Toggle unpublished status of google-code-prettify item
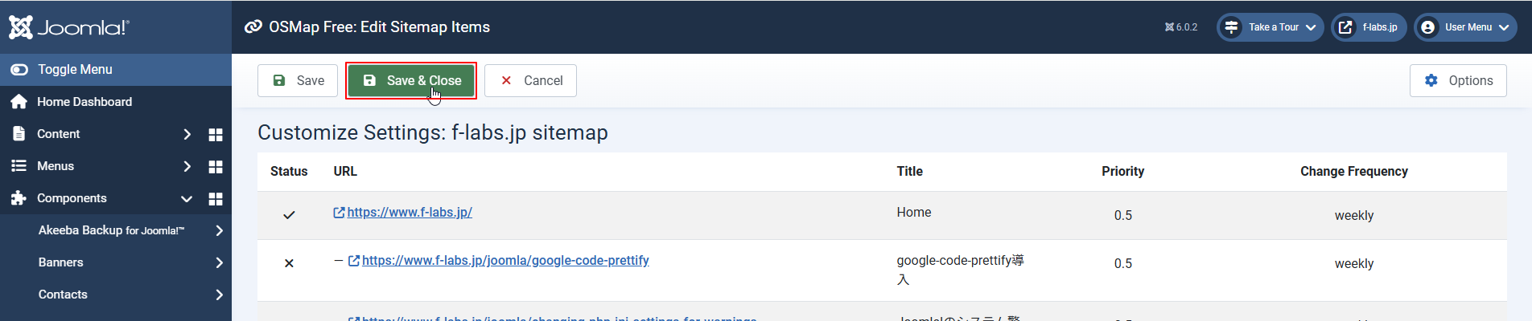This screenshot has height=321, width=1532. pyautogui.click(x=289, y=263)
